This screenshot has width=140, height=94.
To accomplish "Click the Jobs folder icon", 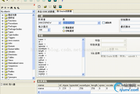I will 6,43.
